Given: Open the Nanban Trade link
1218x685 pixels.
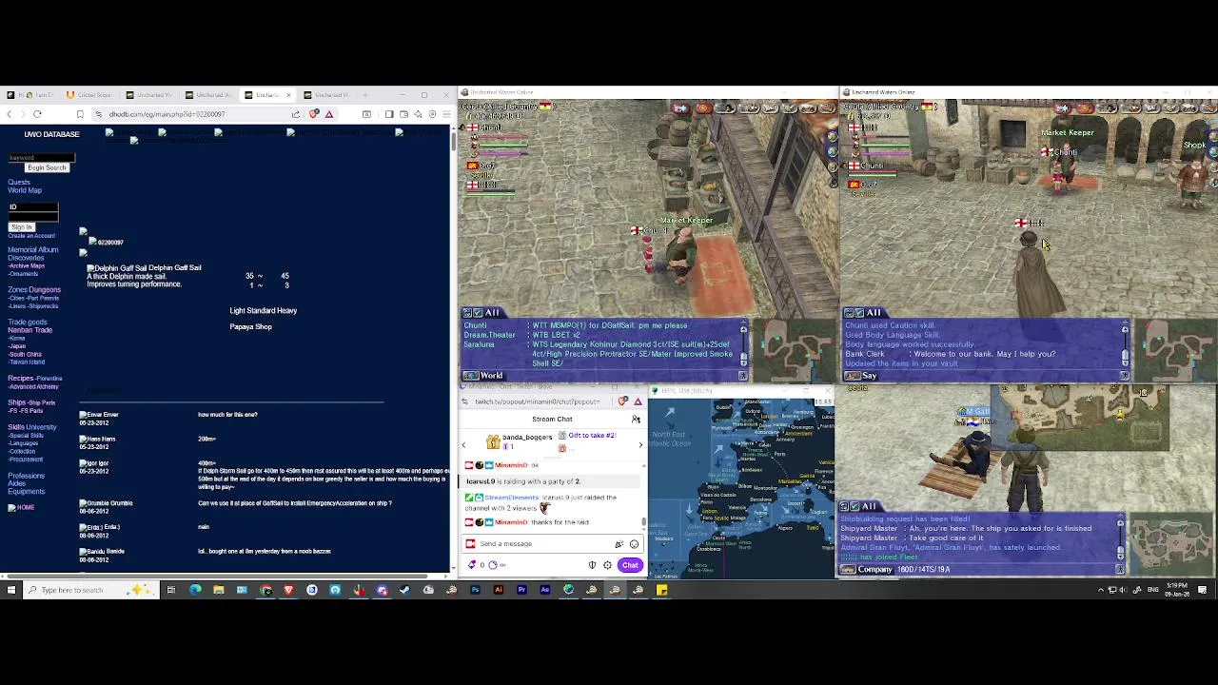Looking at the screenshot, I should point(30,330).
